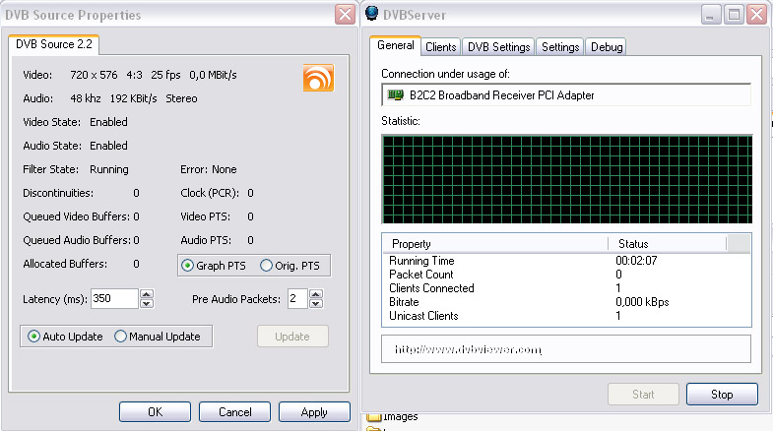Screen dimensions: 773x431
Task: Click the Cancel button
Action: [234, 411]
